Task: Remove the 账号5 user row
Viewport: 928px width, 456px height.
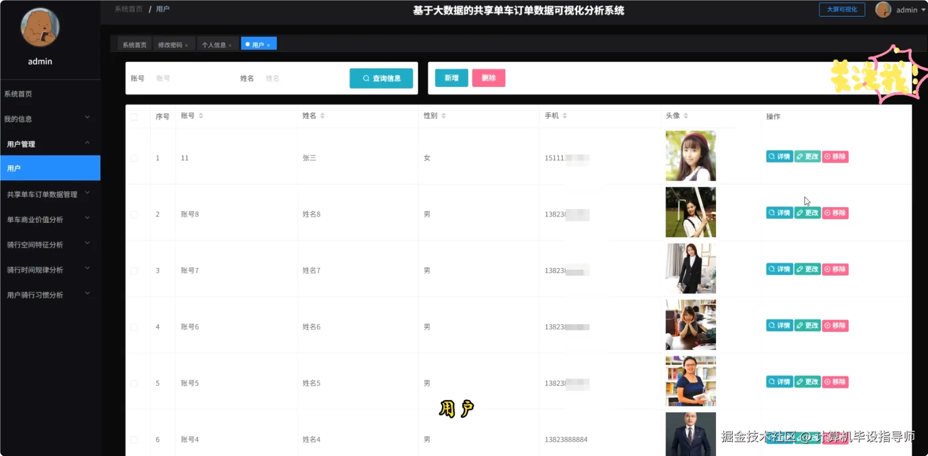Action: 835,382
